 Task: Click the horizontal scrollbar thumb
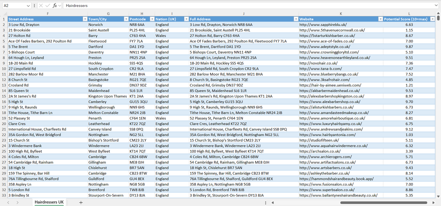pos(384,203)
